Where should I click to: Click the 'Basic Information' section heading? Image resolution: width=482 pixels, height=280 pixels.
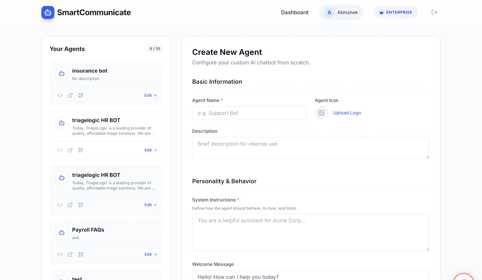click(217, 82)
